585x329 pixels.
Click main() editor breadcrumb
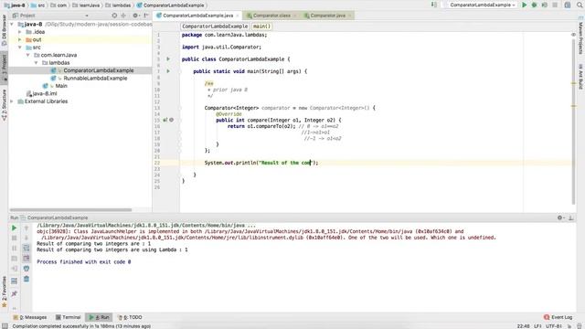pyautogui.click(x=261, y=27)
